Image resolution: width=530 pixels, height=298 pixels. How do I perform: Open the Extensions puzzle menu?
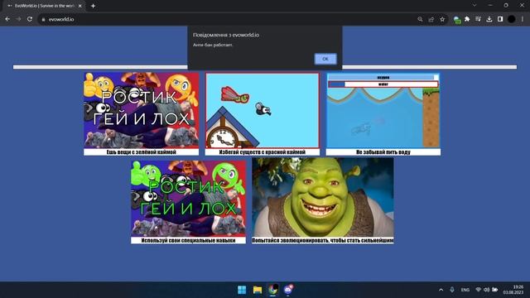[x=467, y=19]
